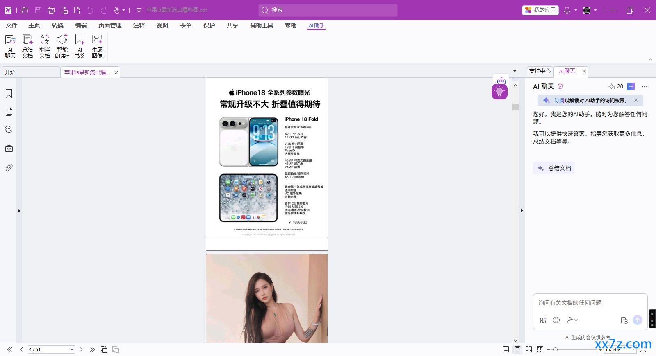Open the user account avatar menu
Image resolution: width=656 pixels, height=356 pixels.
[590, 10]
